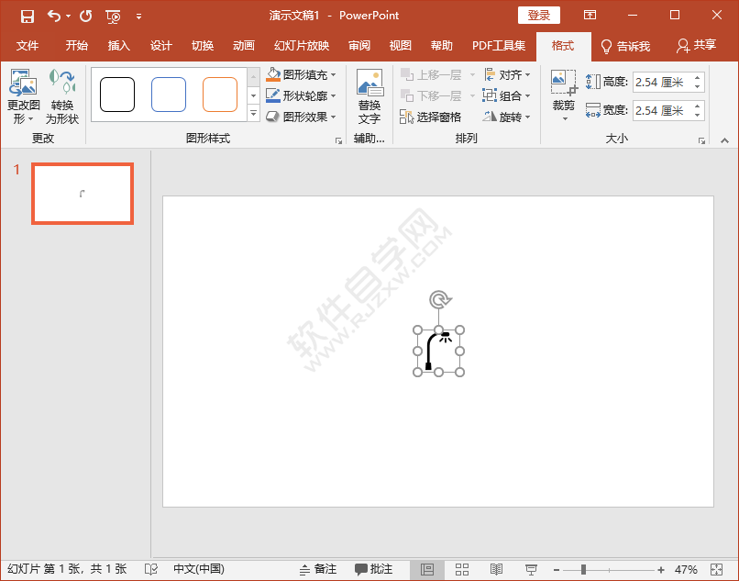Toggle the Notes (备注) pane
Screen dimensions: 739x581
point(317,569)
